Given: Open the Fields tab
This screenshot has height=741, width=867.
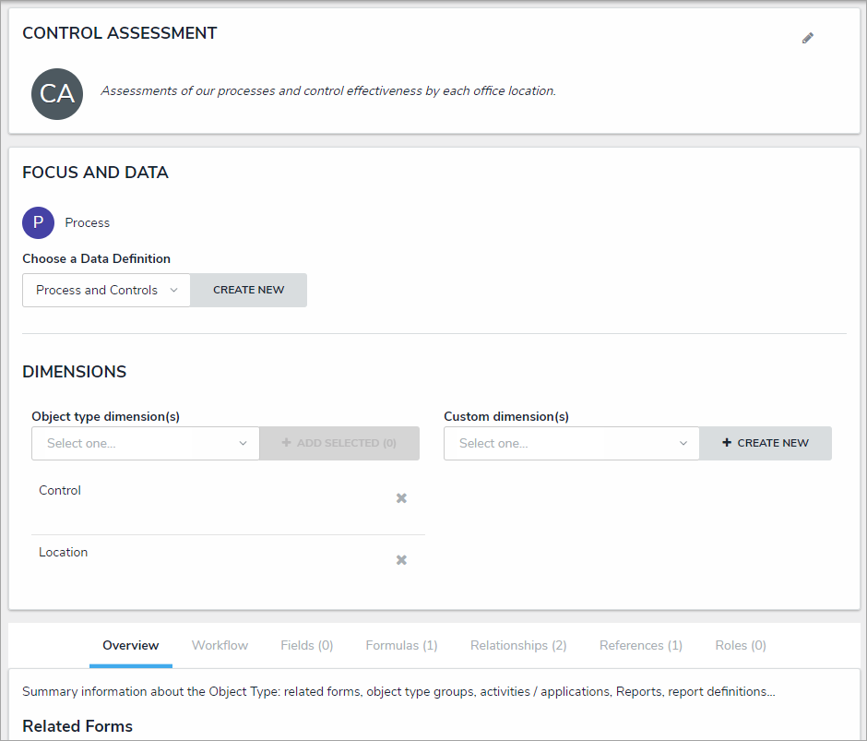Looking at the screenshot, I should (x=307, y=645).
